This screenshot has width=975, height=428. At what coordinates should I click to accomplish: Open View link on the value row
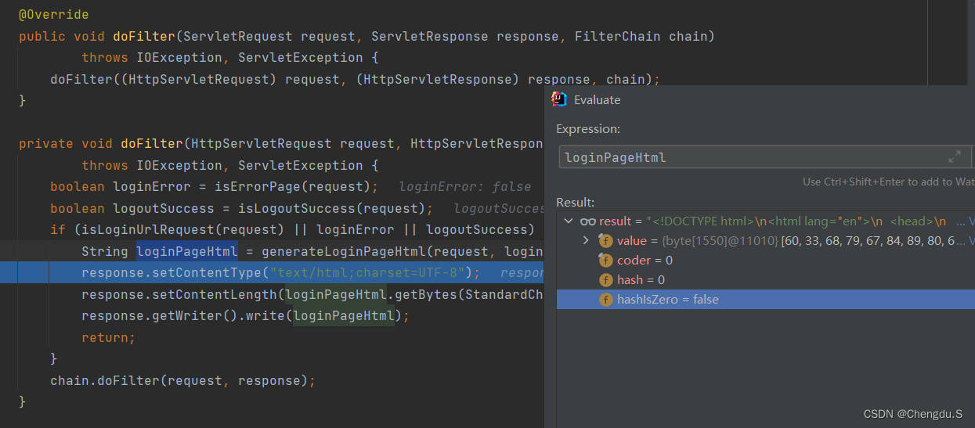[971, 241]
